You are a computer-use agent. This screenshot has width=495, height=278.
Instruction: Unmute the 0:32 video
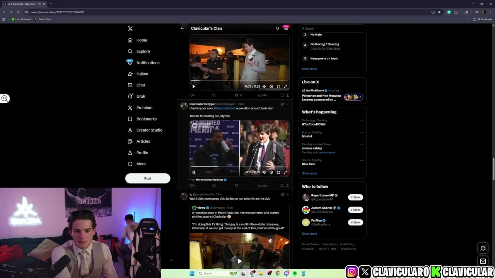[x=264, y=86]
